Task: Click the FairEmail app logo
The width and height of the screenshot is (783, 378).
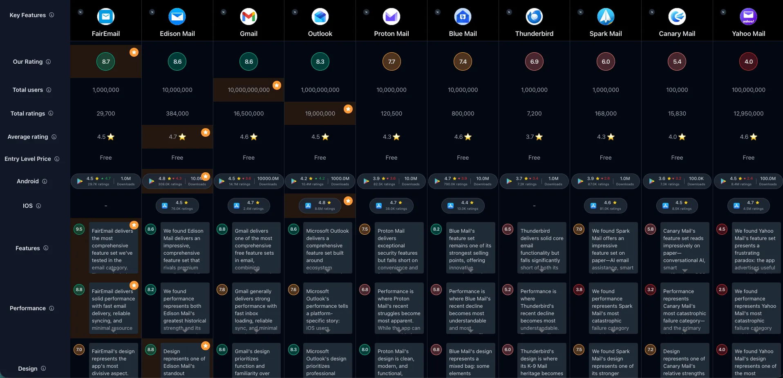Action: [x=106, y=17]
